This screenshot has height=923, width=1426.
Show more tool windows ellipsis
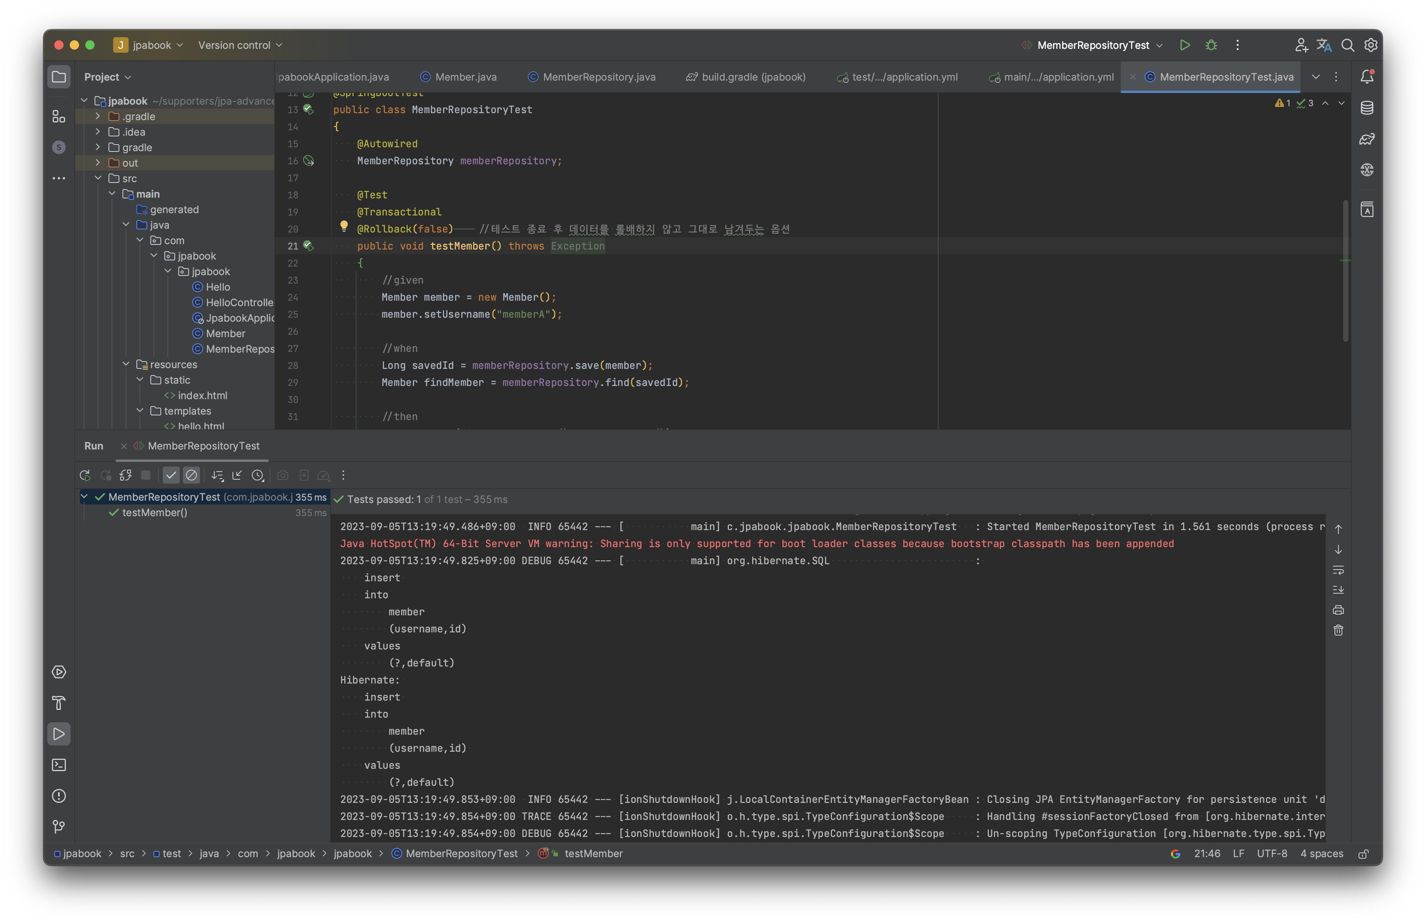(59, 179)
